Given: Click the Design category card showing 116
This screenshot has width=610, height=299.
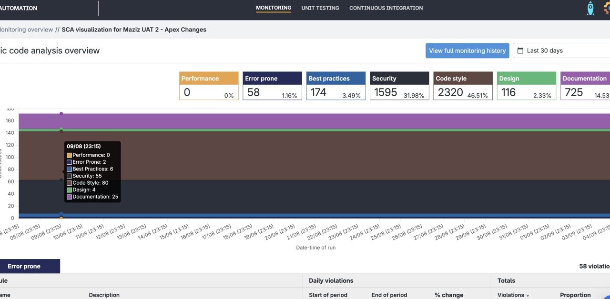Looking at the screenshot, I should click(526, 85).
